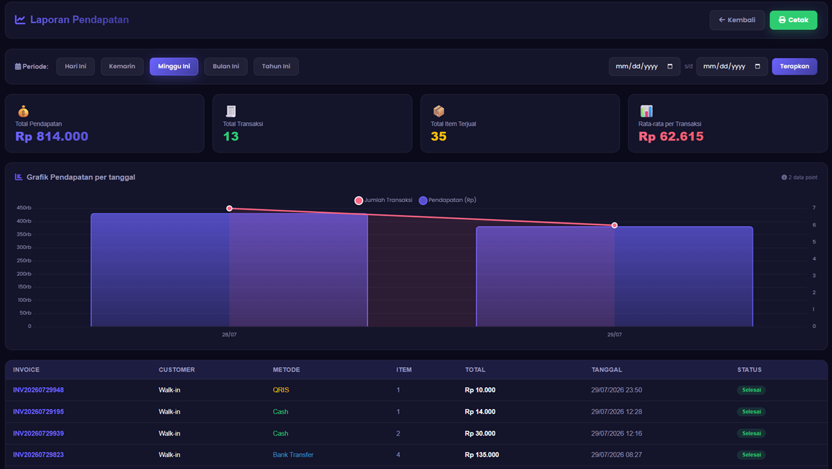Viewport: 832px width, 469px height.
Task: Click the 28/07 line chart data point
Action: click(229, 209)
